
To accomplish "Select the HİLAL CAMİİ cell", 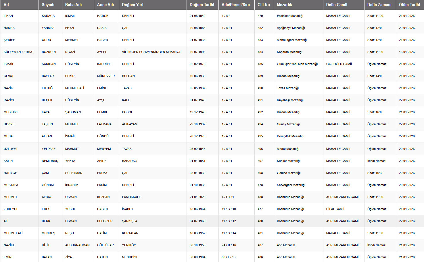I will tap(335, 209).
